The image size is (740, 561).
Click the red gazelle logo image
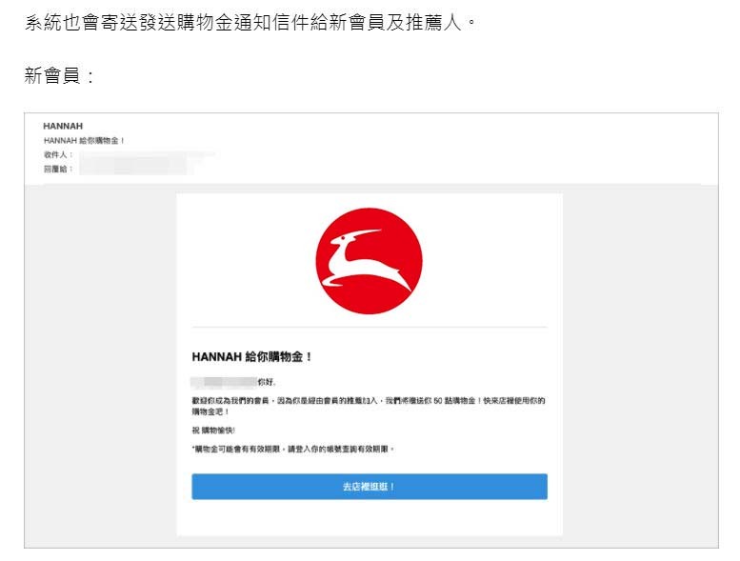tap(370, 261)
